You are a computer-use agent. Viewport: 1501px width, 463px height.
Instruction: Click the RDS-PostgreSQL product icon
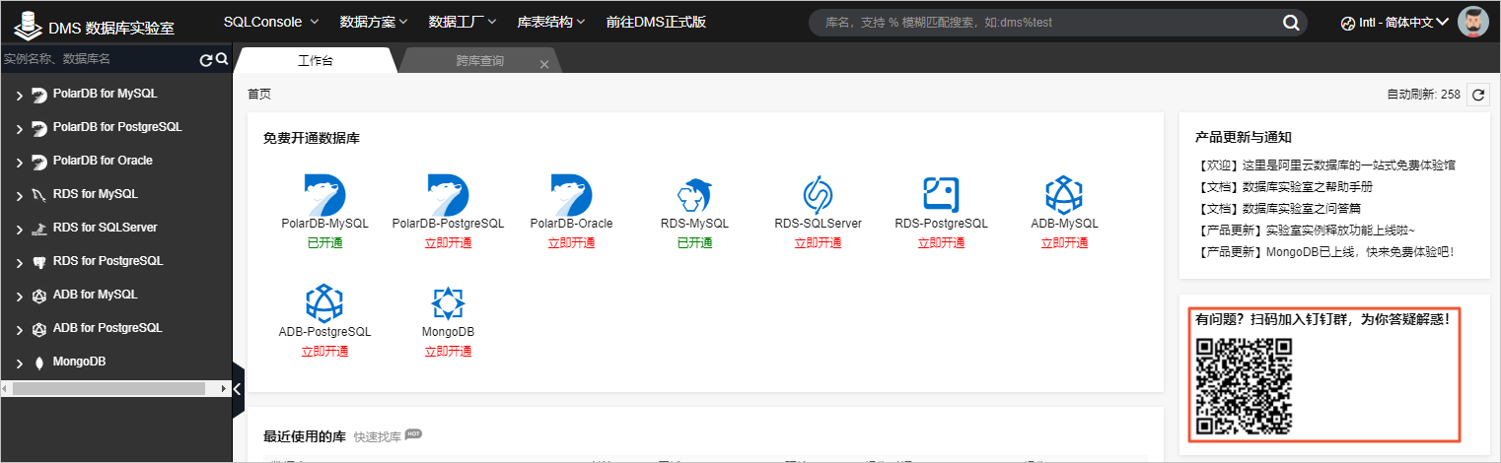941,194
